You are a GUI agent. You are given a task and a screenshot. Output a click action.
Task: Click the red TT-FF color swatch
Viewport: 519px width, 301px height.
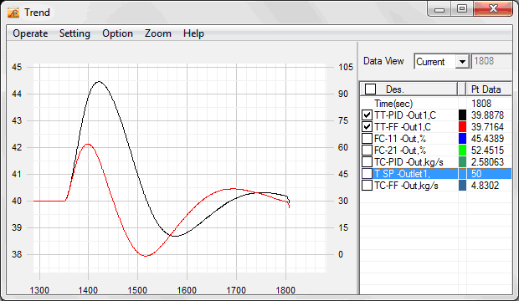462,127
